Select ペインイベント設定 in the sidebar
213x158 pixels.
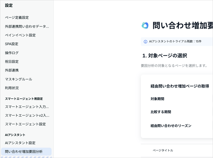(x=20, y=35)
